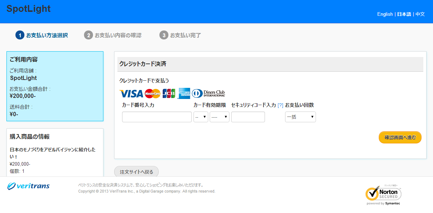This screenshot has height=213, width=433.
Task: Open the expiry year dropdown
Action: pos(219,117)
